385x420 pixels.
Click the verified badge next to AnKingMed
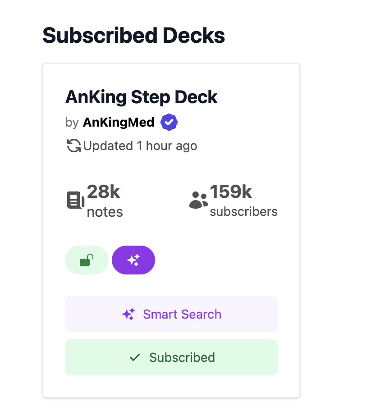coord(170,122)
